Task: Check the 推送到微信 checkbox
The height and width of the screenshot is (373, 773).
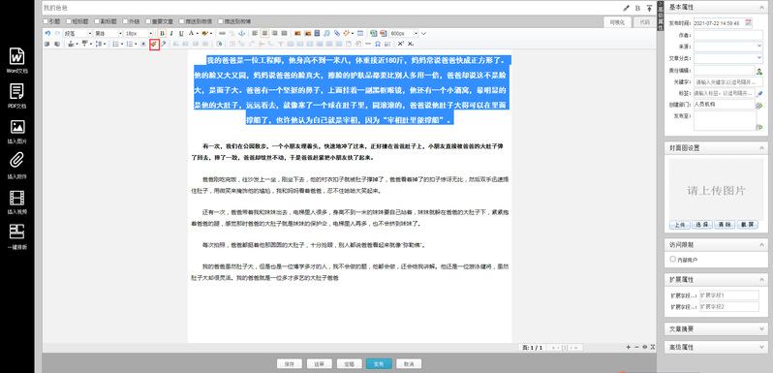Action: 182,21
